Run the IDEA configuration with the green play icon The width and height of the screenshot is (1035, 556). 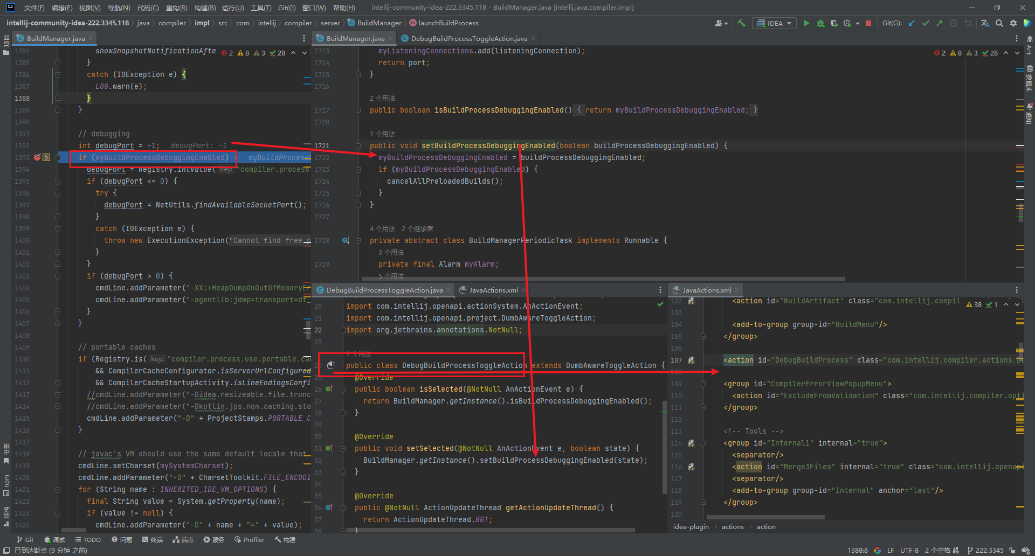pyautogui.click(x=807, y=23)
